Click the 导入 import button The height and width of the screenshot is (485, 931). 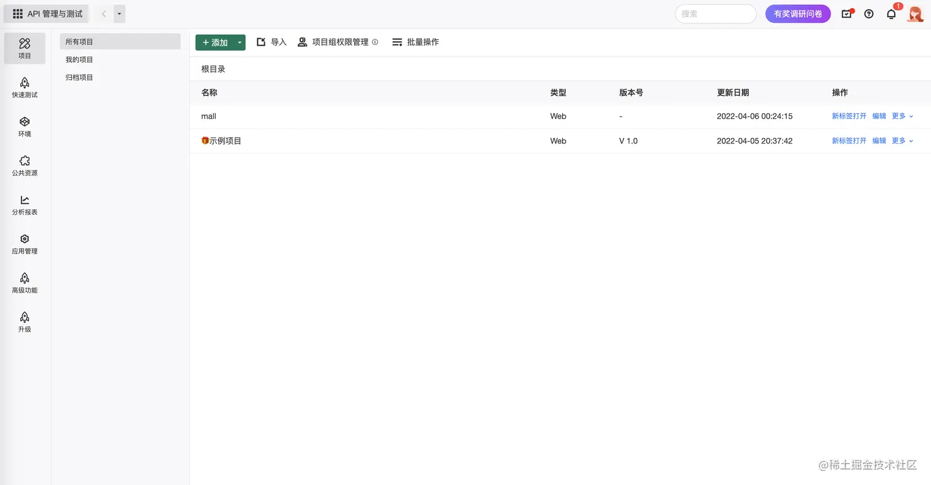[x=272, y=42]
